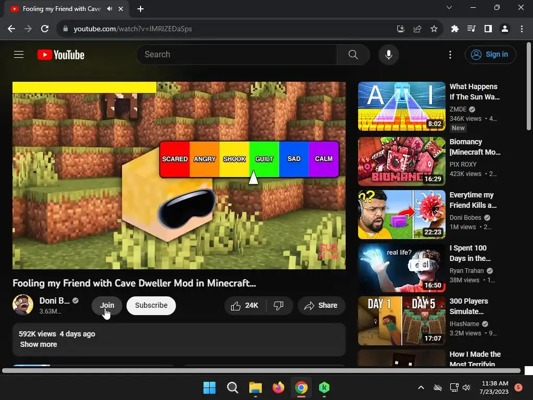The image size is (533, 400).
Task: Open the notification badge showing 5
Action: point(518,387)
